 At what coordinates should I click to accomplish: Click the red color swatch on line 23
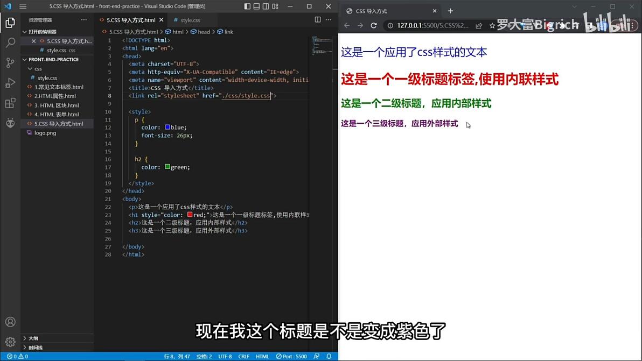pos(190,215)
